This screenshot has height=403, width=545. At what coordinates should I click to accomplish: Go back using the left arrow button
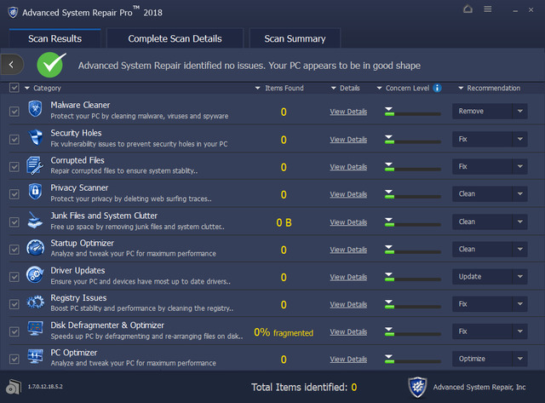(11, 64)
